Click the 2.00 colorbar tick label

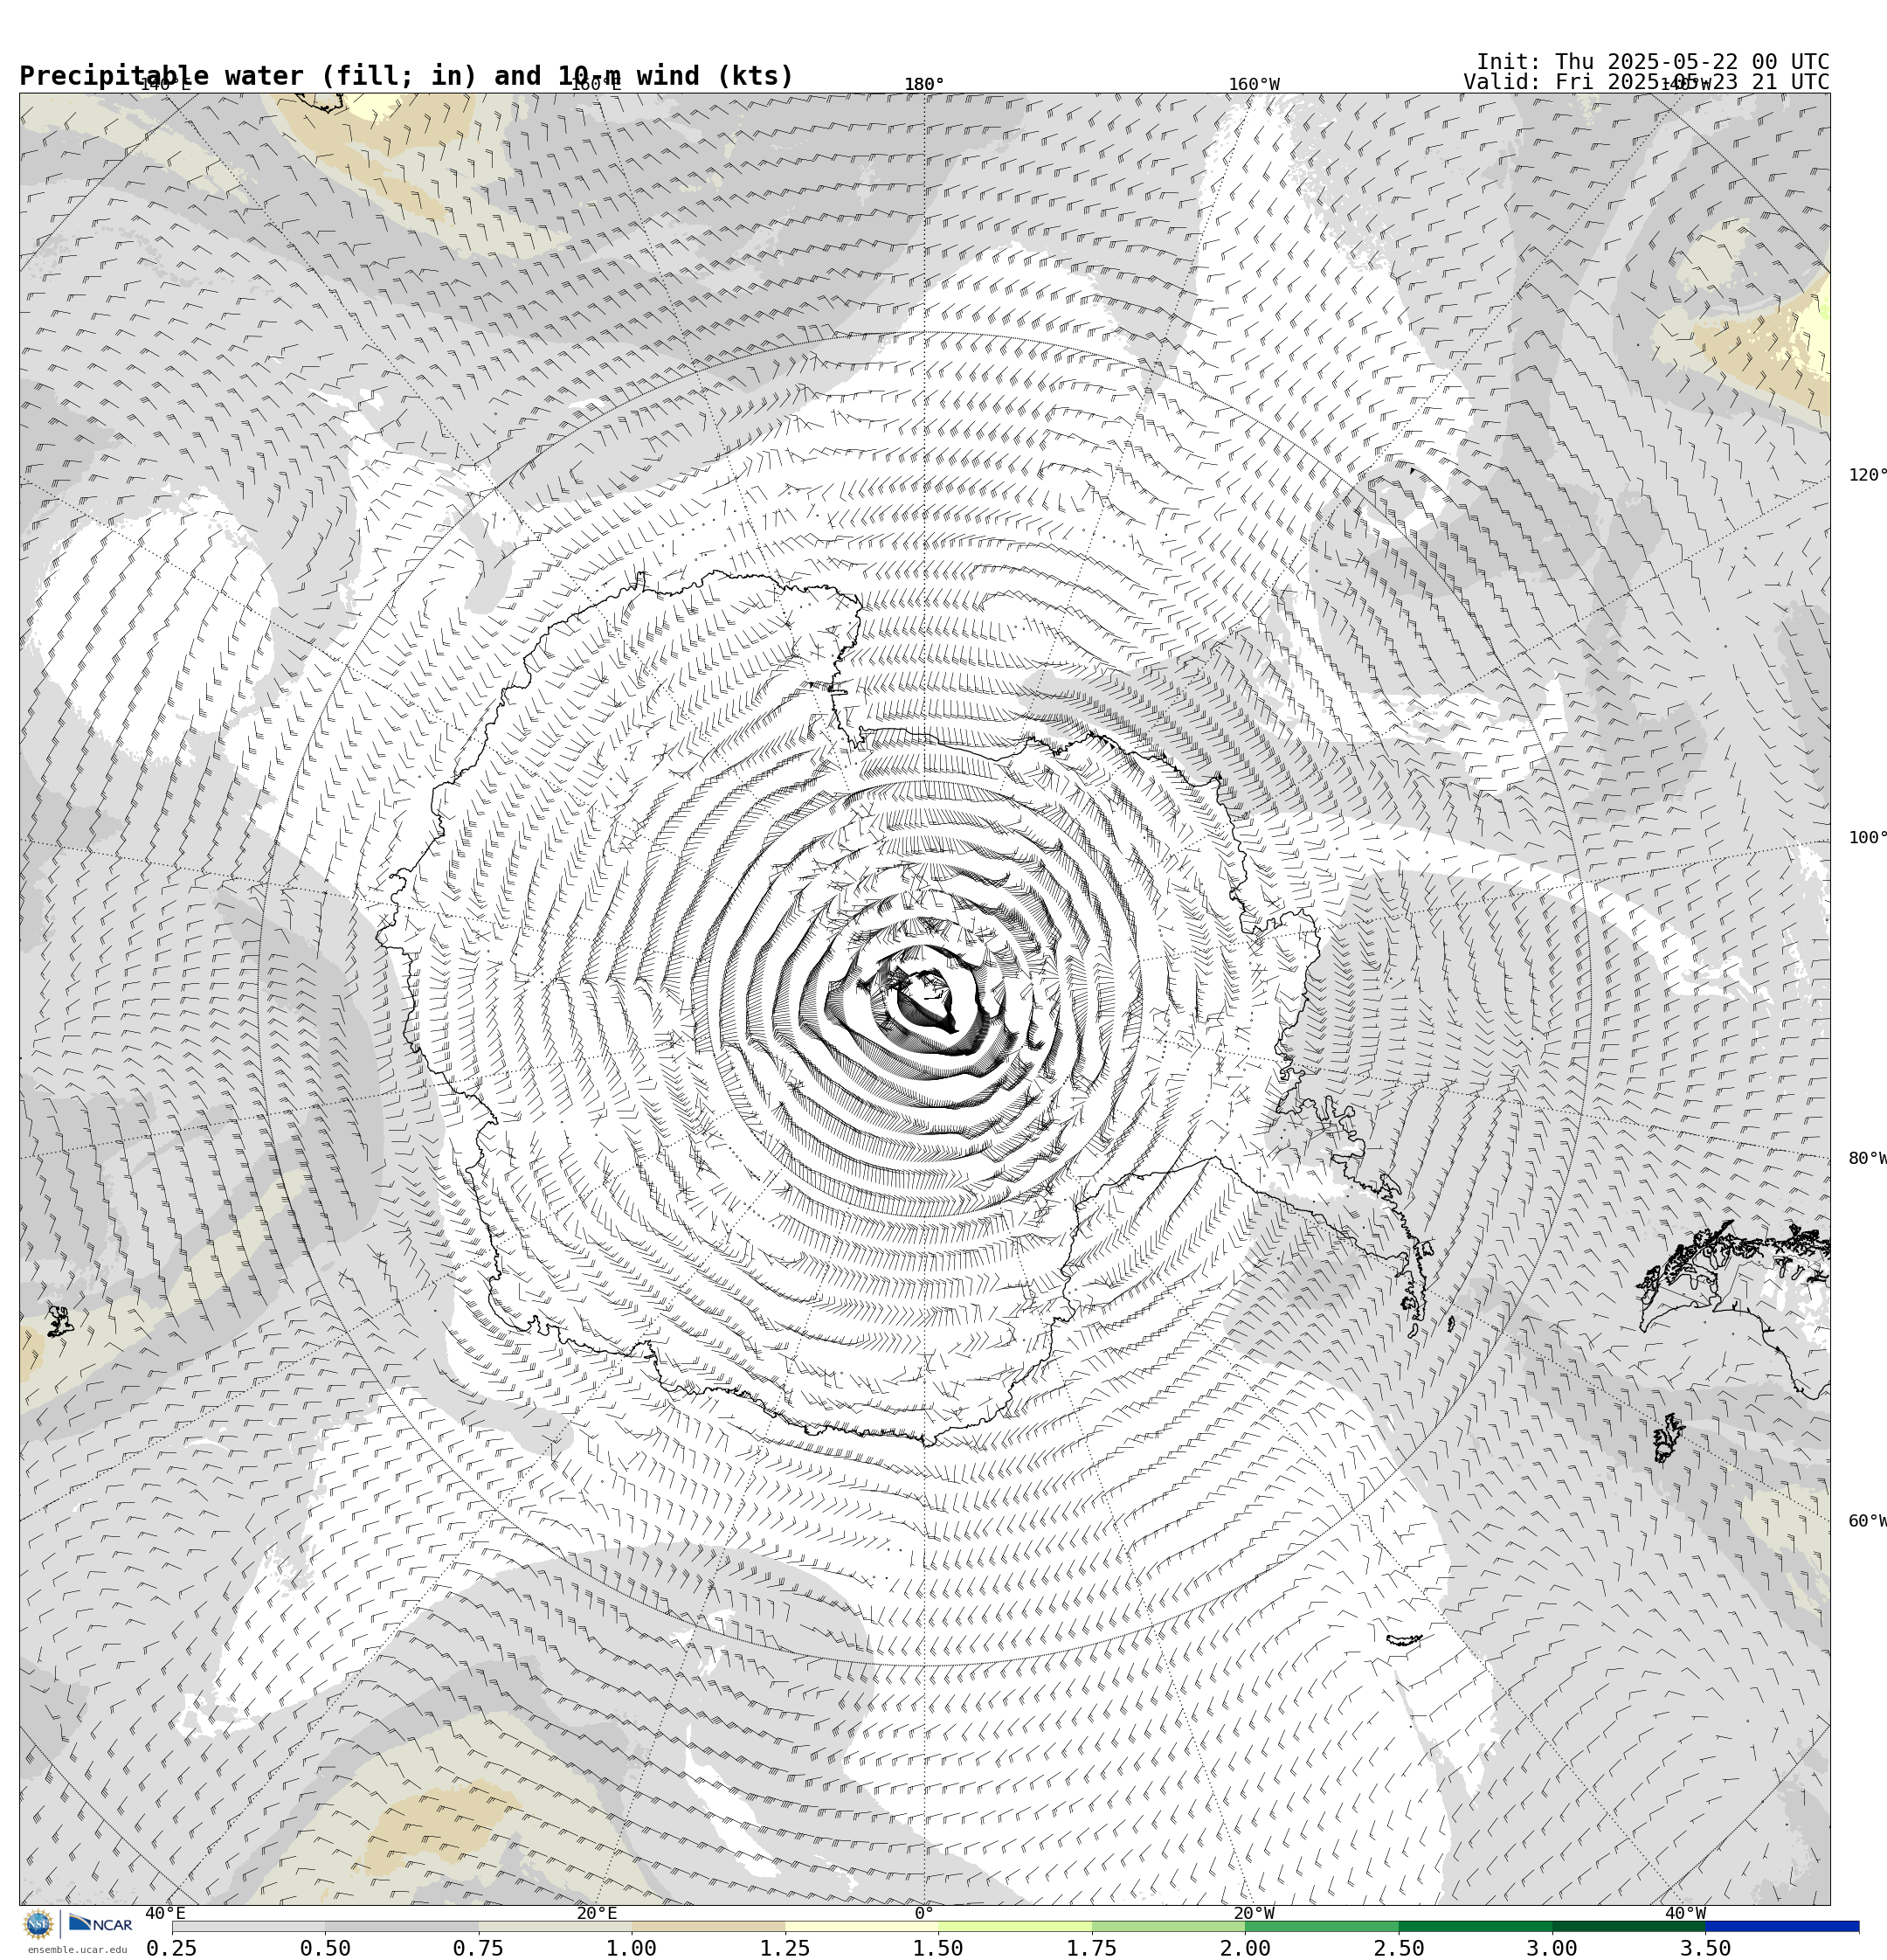pos(1245,1948)
